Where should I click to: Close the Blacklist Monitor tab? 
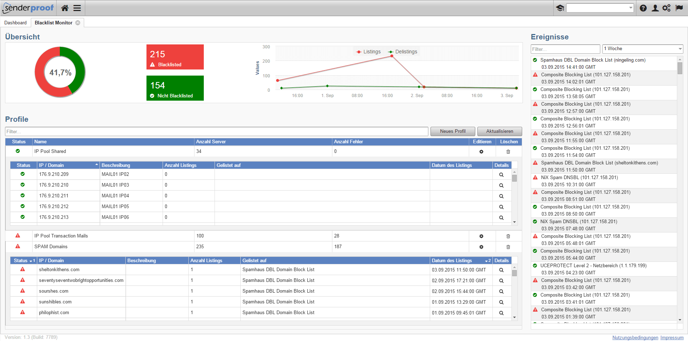click(x=78, y=23)
